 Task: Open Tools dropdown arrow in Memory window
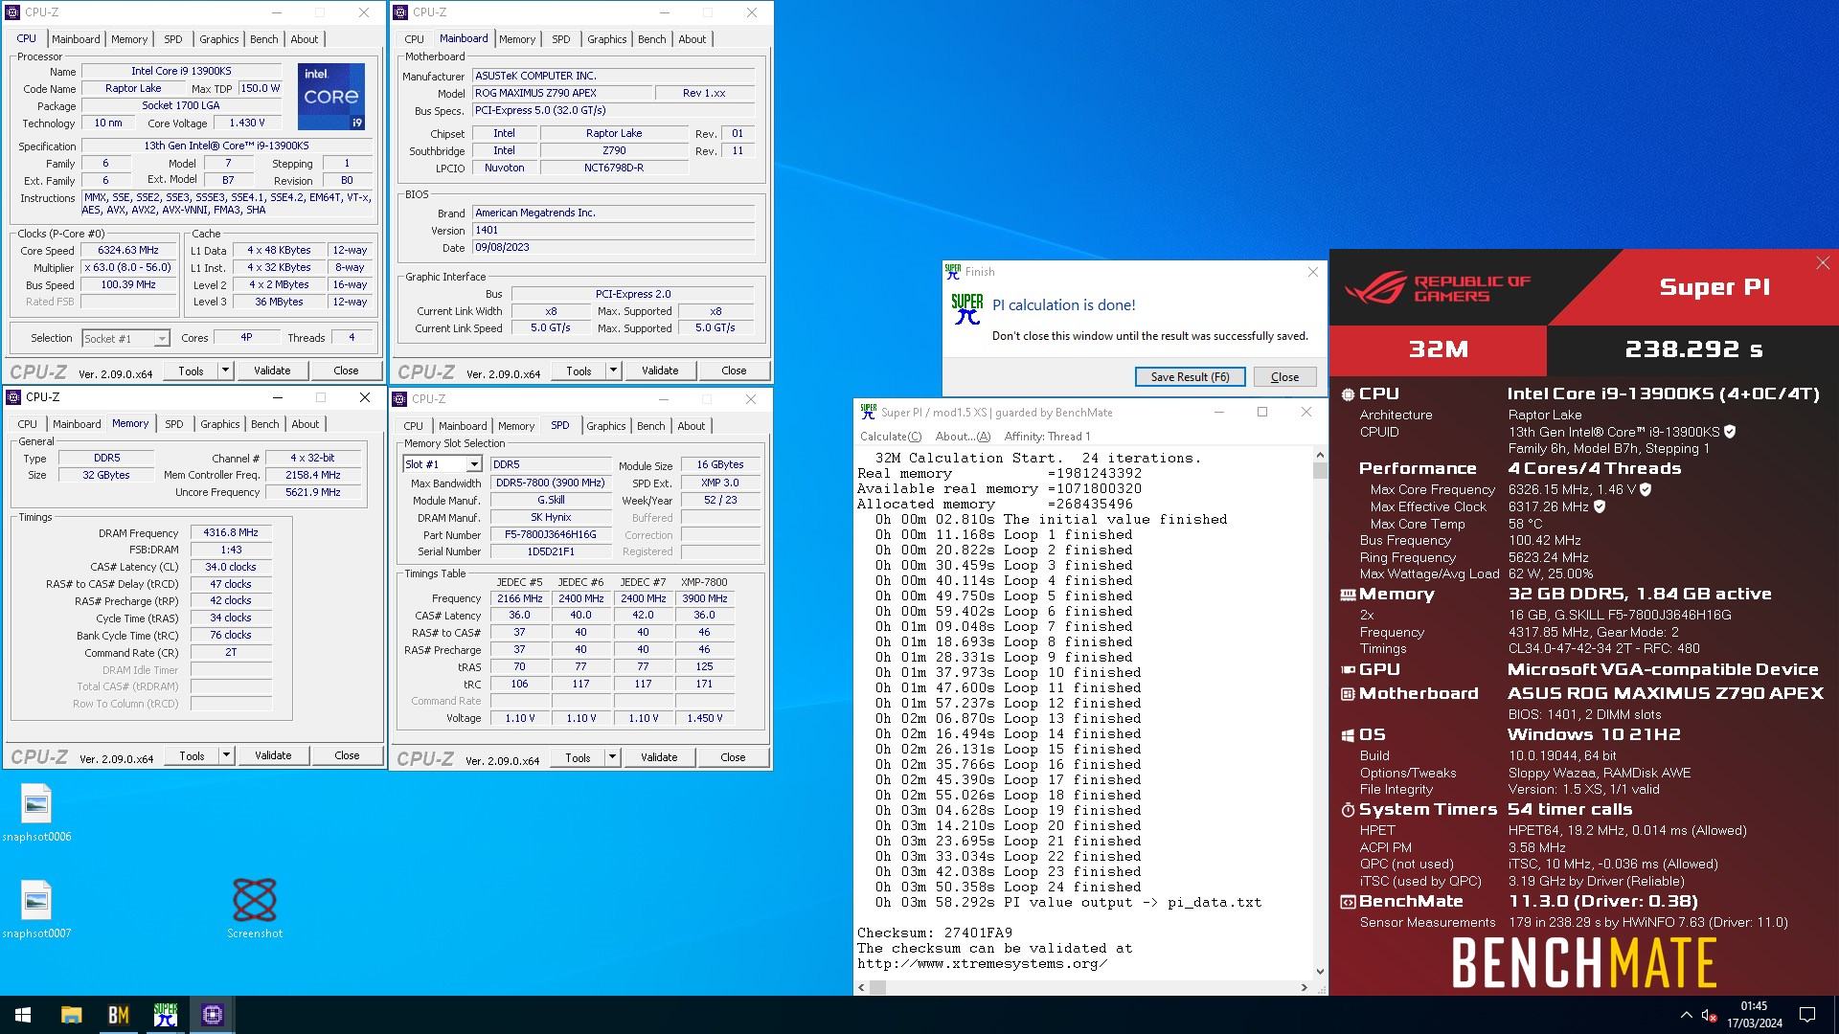(226, 755)
